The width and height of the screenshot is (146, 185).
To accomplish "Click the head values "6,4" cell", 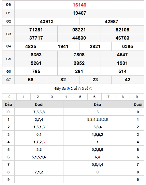I will (x=98, y=157).
